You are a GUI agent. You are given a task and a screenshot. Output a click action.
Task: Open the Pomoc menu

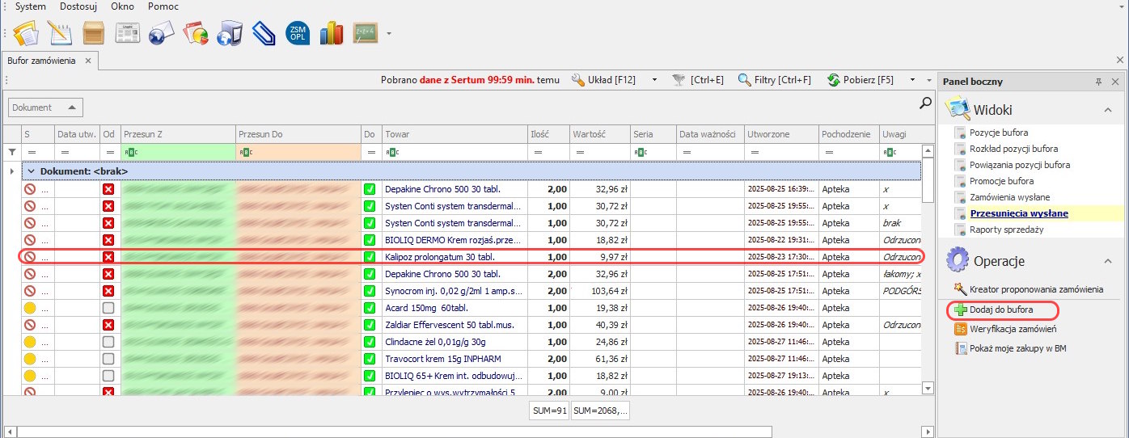(x=163, y=6)
